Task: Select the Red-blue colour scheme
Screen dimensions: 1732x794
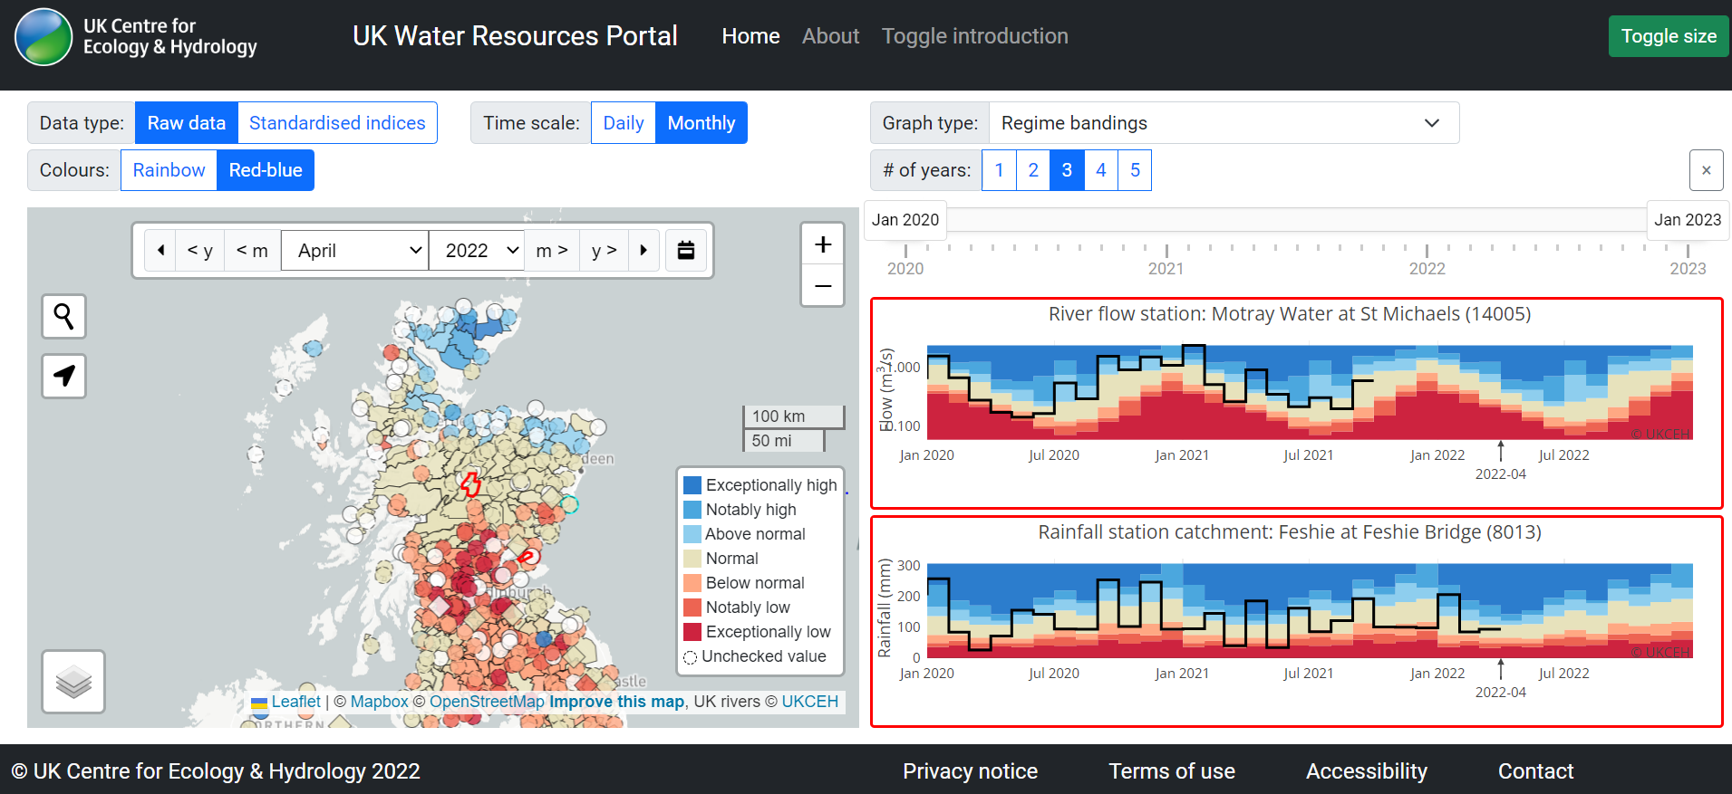Action: click(x=266, y=170)
